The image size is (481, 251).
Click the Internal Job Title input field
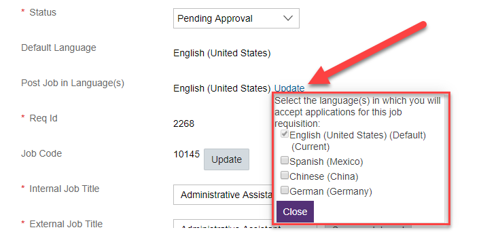click(x=223, y=195)
